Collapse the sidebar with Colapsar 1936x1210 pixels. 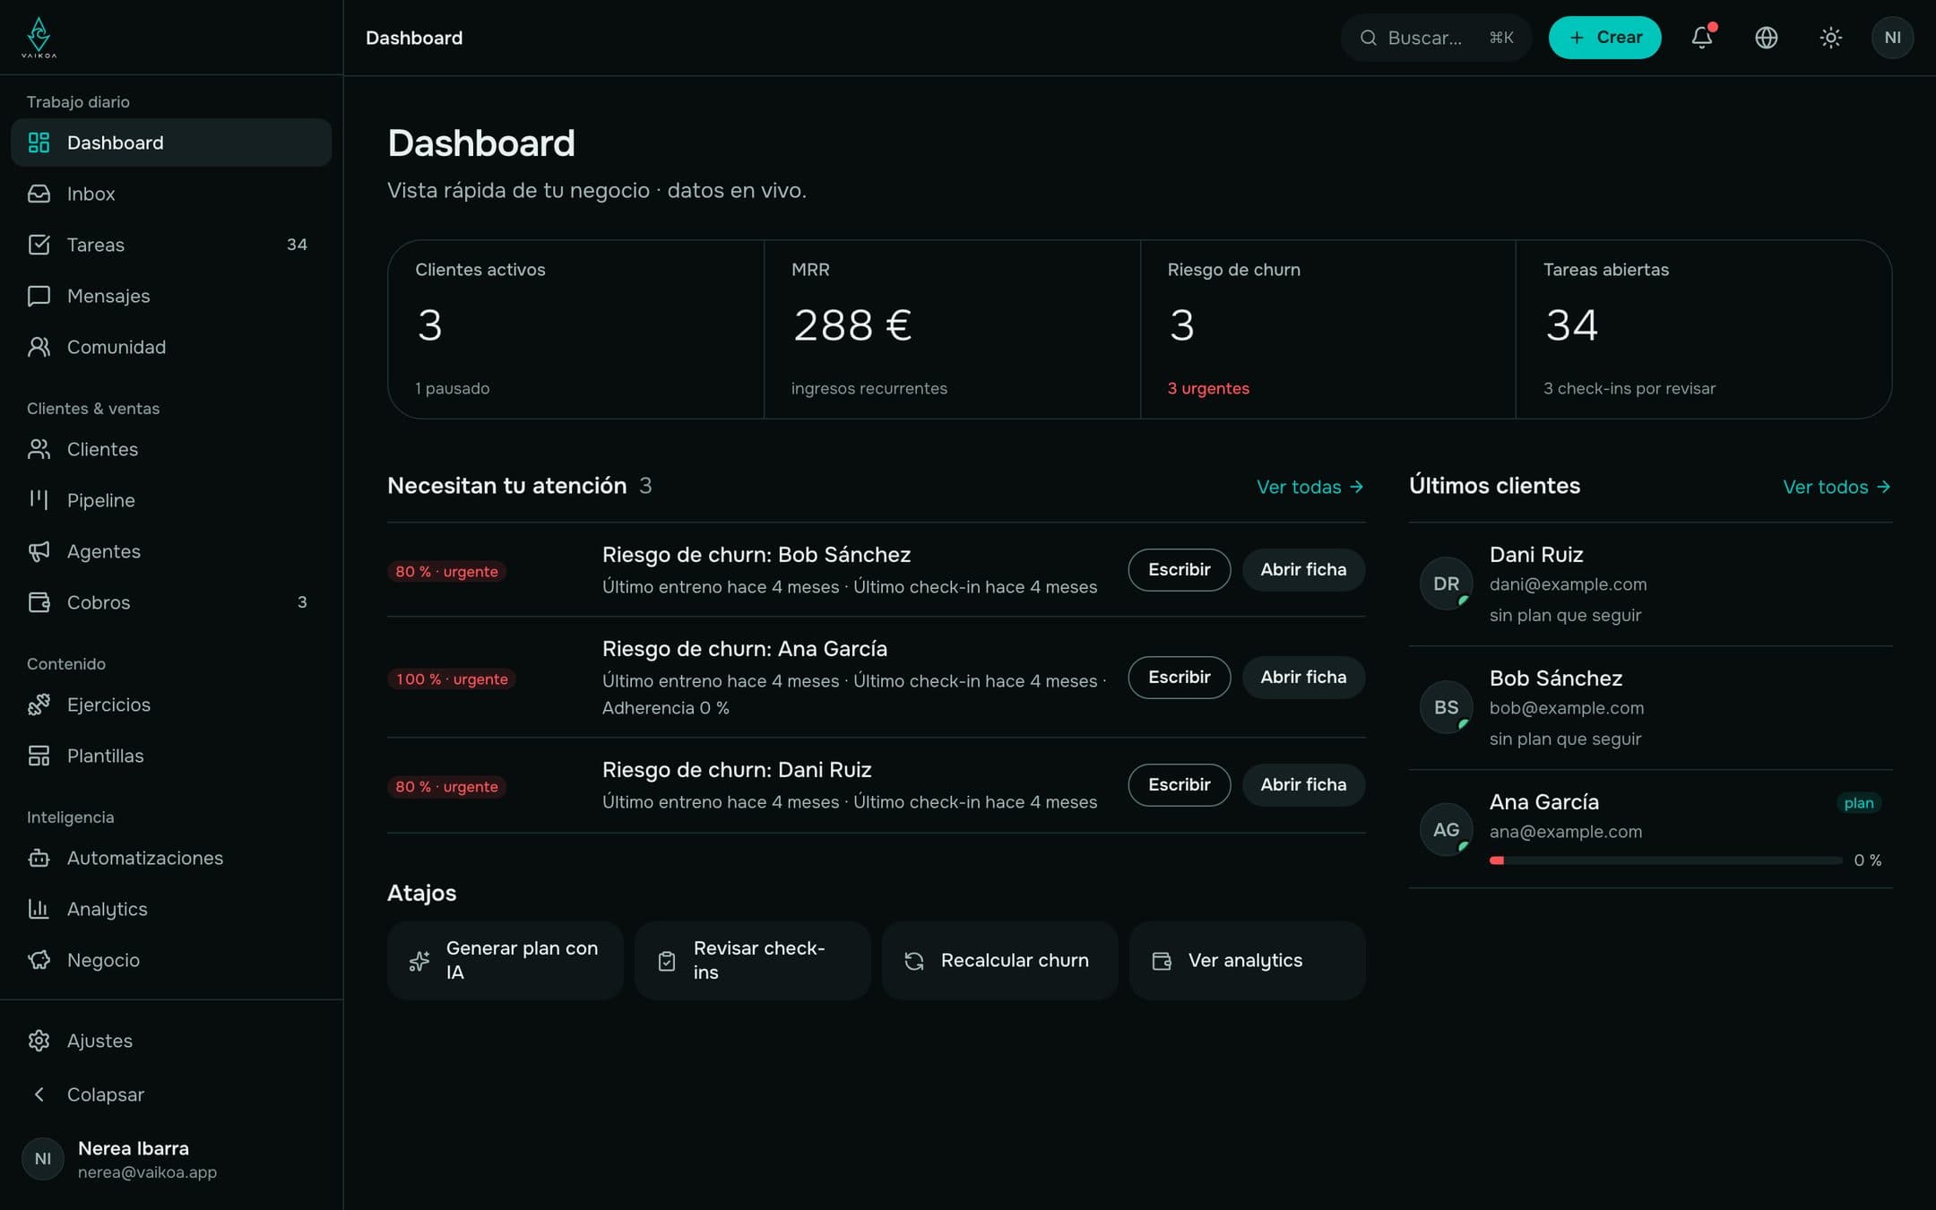pyautogui.click(x=170, y=1094)
